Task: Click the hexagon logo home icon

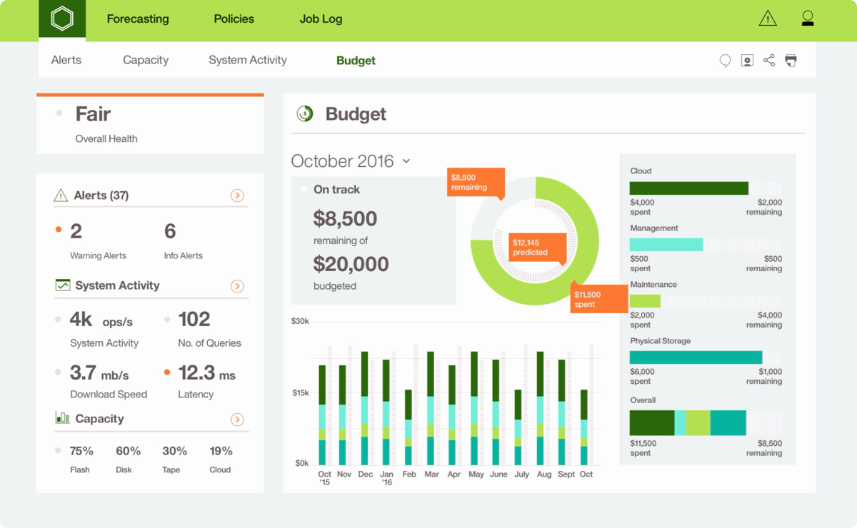Action: [62, 19]
